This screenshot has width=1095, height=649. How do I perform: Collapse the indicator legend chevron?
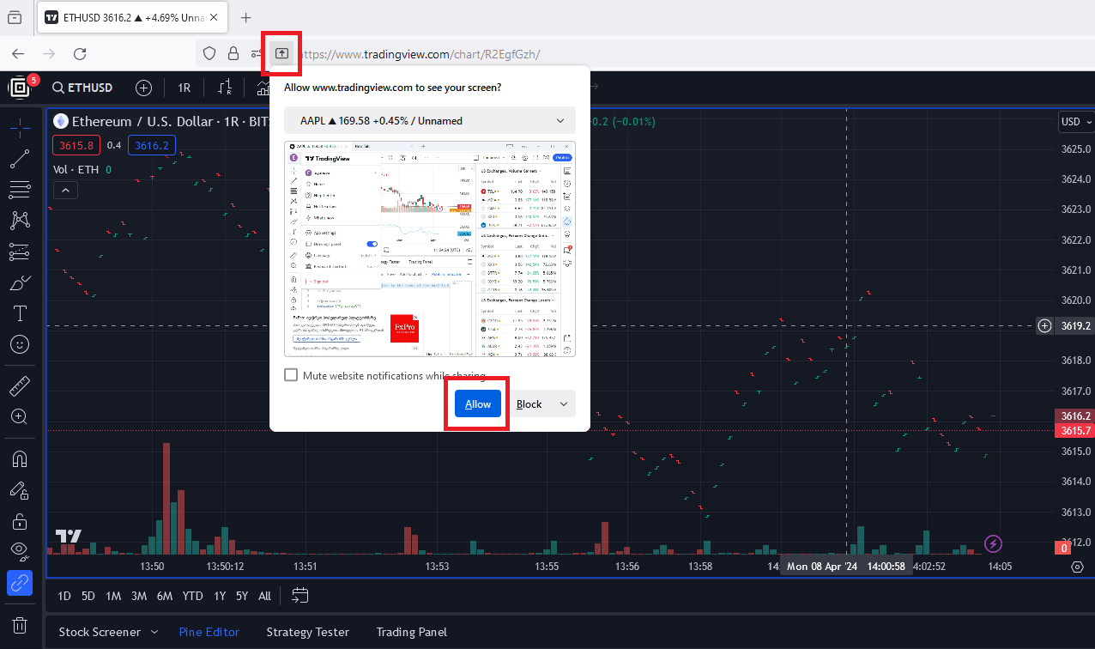click(x=65, y=191)
